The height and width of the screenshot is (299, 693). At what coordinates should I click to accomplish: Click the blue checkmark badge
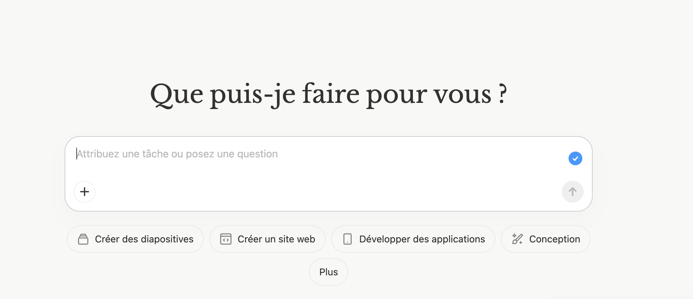point(575,158)
